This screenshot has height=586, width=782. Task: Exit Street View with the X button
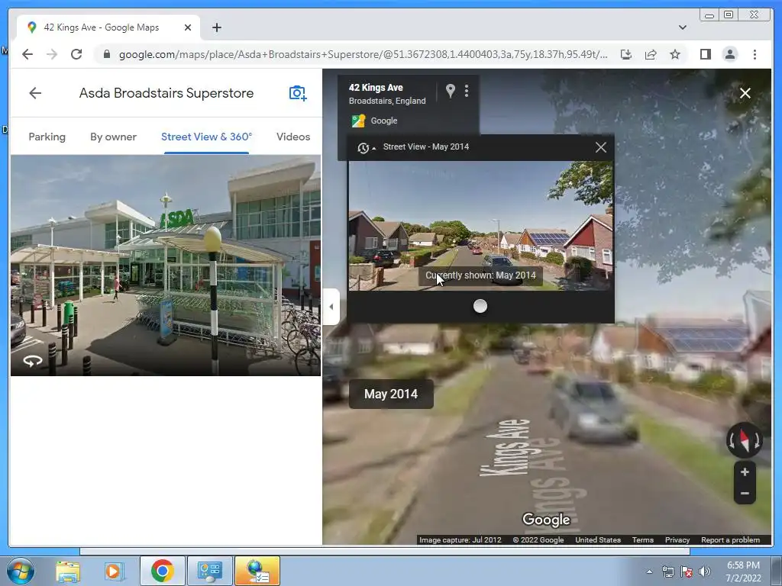tap(745, 93)
